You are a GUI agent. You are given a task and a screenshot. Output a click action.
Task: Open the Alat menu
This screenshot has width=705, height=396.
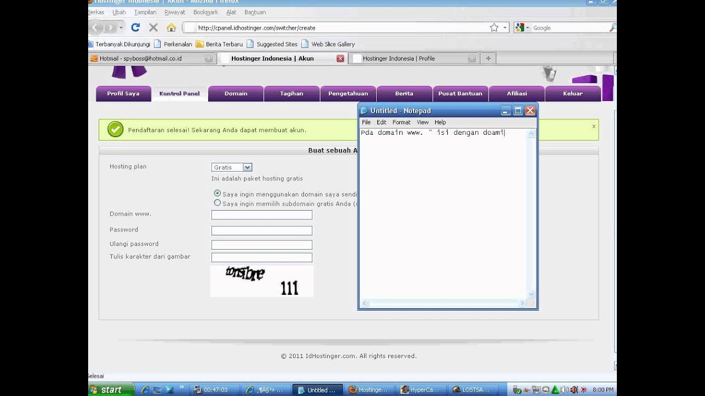pos(231,12)
